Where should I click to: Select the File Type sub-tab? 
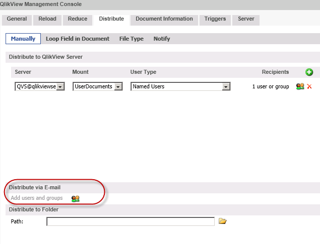pos(132,39)
